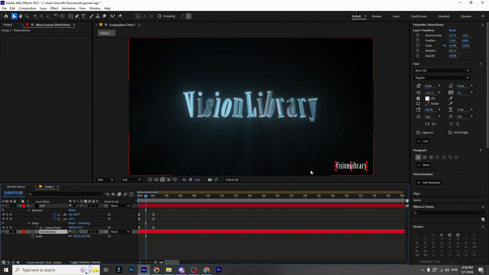Choose the Eraser tool
This screenshot has width=489, height=275.
click(104, 16)
